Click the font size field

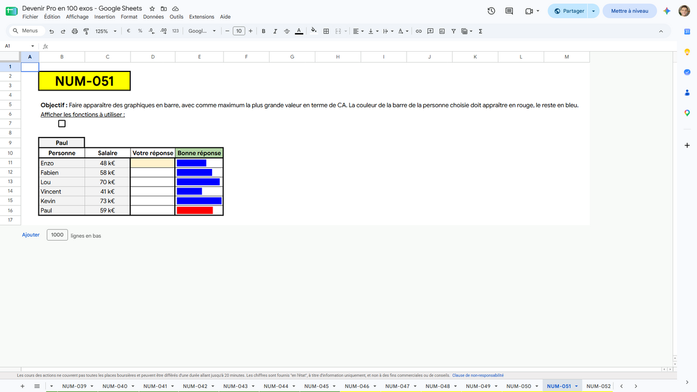[239, 31]
